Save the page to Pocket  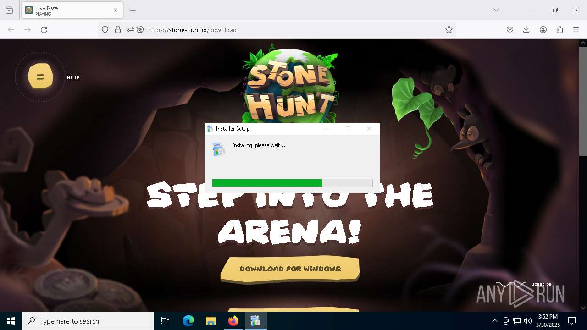(x=510, y=30)
